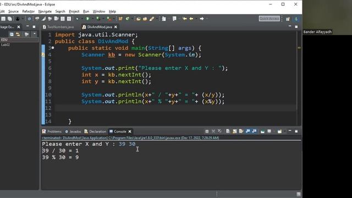Click the Coverage run icon
Viewport: 352px width, 198px height.
(98, 19)
